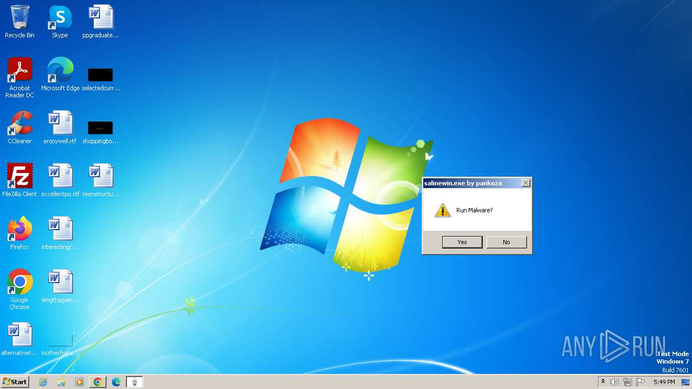Click Yes in the Run Malware dialog
The image size is (692, 389).
462,242
